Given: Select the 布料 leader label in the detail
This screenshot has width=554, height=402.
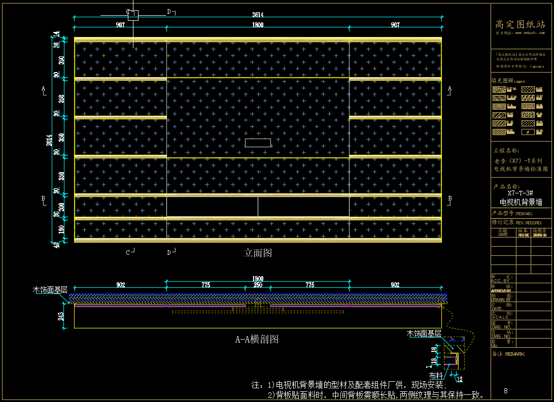Looking at the screenshot, I should [x=435, y=376].
